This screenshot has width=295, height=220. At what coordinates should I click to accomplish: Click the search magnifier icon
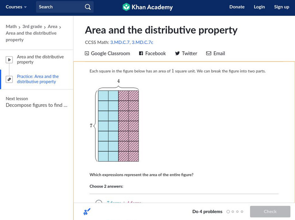[87, 7]
